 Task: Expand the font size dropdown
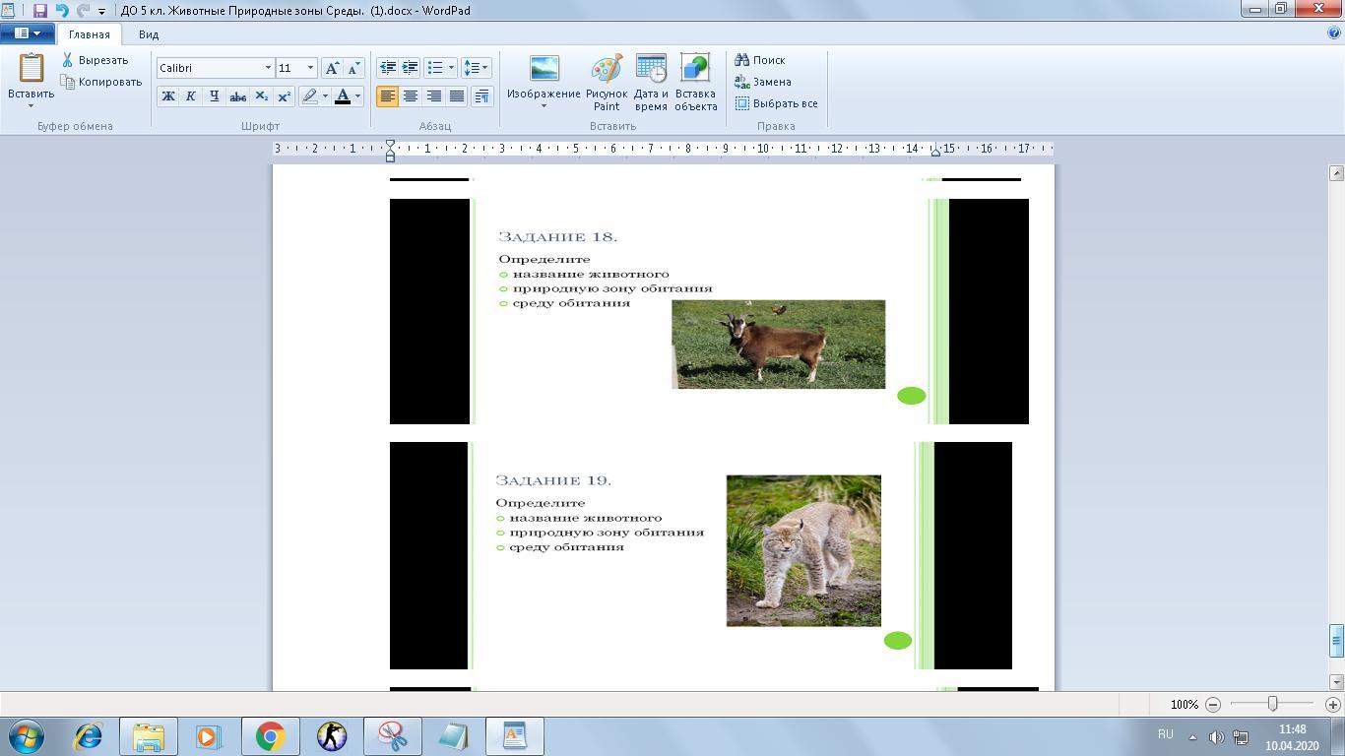[x=310, y=68]
